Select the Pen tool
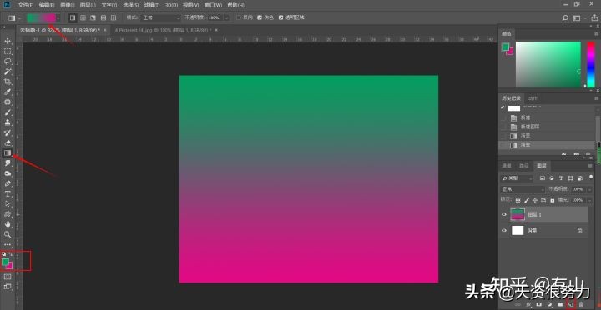 (x=8, y=183)
